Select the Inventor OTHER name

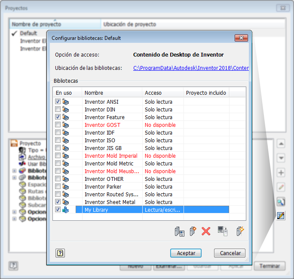(x=104, y=179)
